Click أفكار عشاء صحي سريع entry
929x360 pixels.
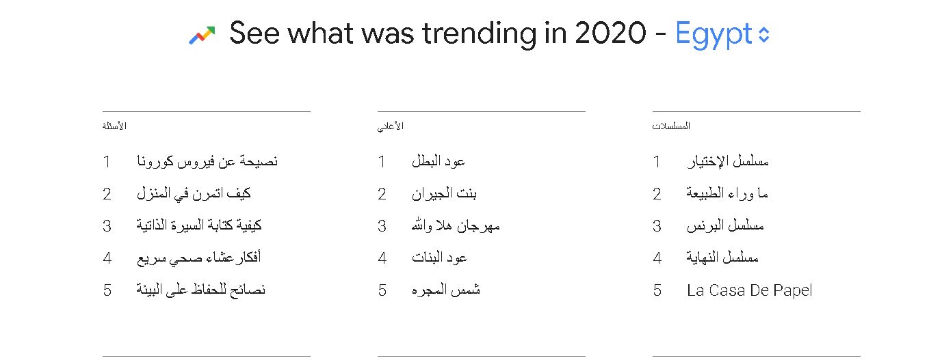coord(198,258)
